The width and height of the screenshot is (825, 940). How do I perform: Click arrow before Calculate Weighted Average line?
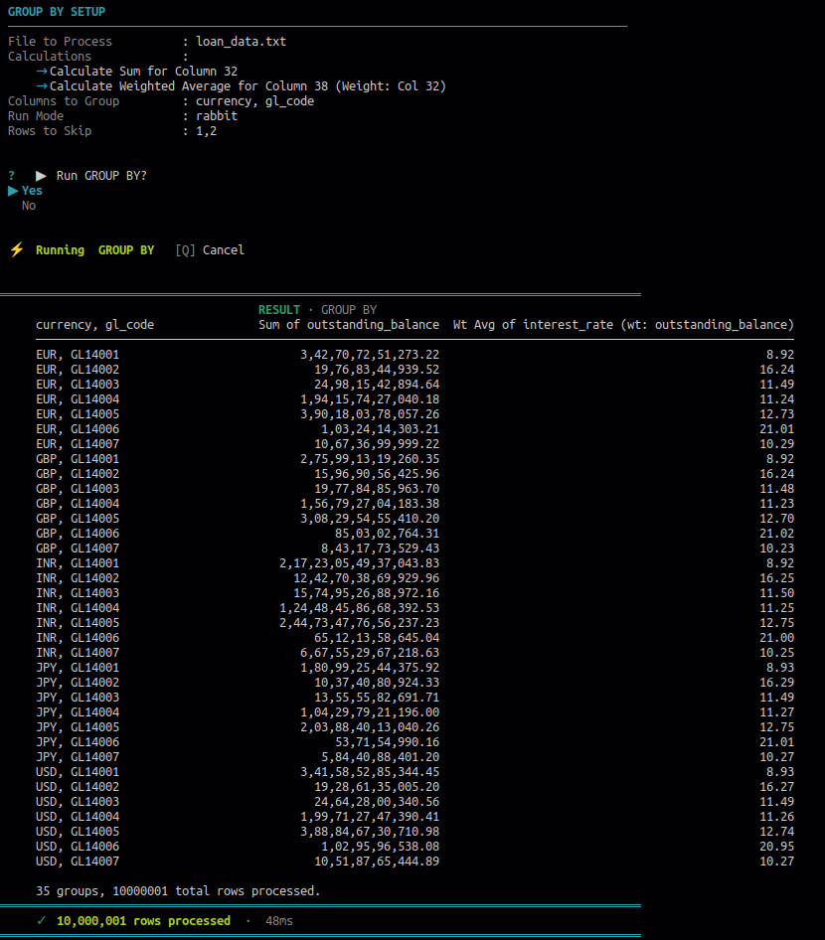(x=42, y=86)
